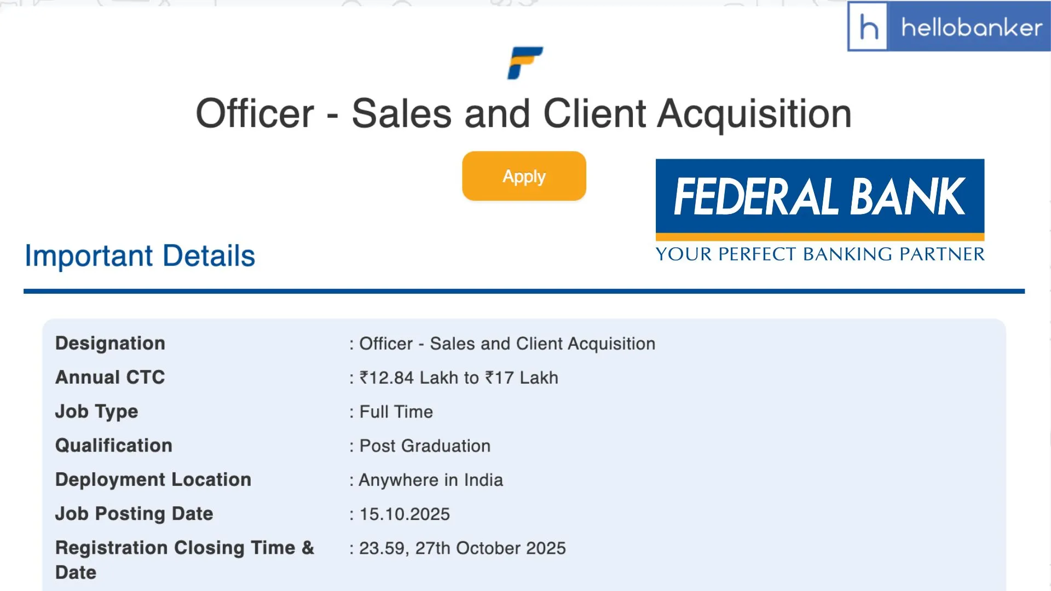Screen dimensions: 1051x591
Task: Click the 'Job Type' label
Action: pyautogui.click(x=96, y=412)
